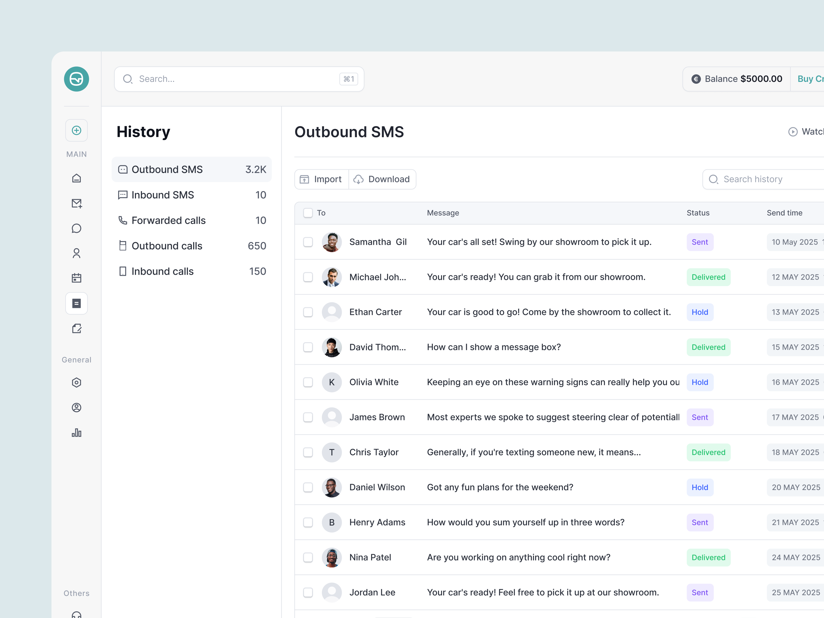
Task: Open the calendar icon in sidebar
Action: pyautogui.click(x=76, y=278)
